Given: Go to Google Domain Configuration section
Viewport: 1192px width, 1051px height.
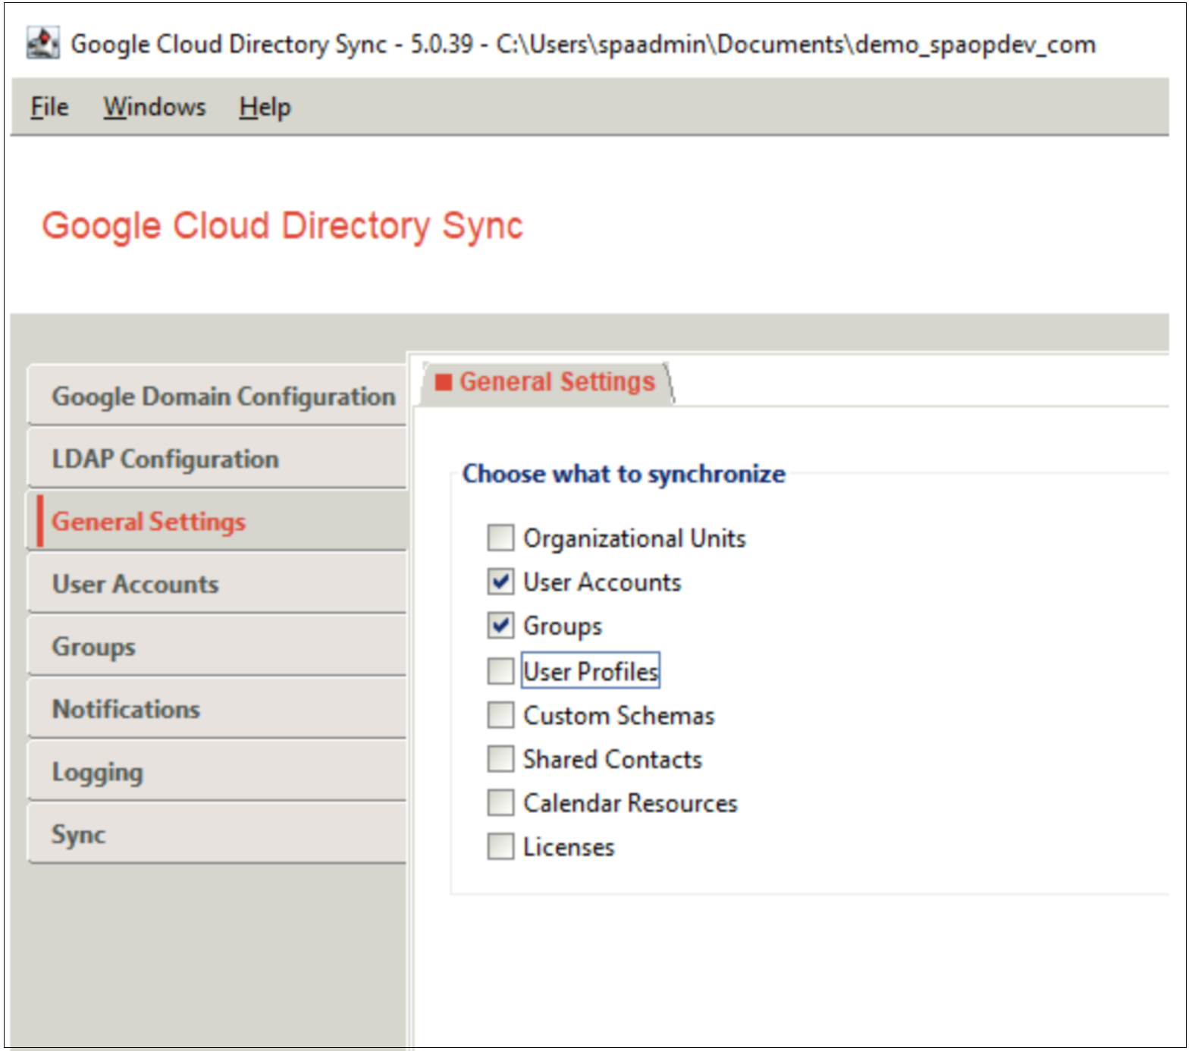Looking at the screenshot, I should (x=222, y=396).
